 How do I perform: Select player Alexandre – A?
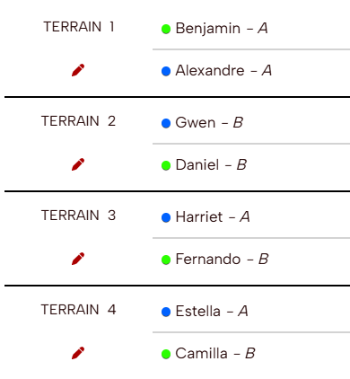click(x=223, y=71)
